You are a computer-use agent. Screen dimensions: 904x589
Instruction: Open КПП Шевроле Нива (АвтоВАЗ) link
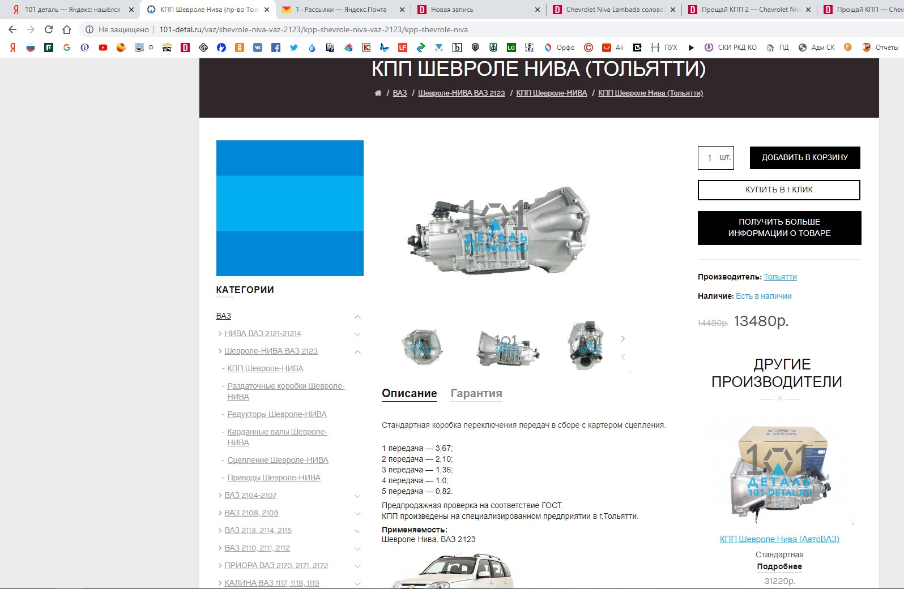coord(779,539)
